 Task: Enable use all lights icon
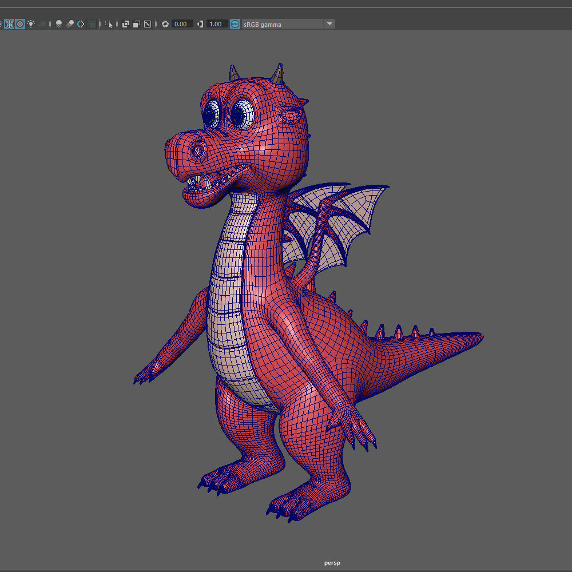pyautogui.click(x=31, y=24)
